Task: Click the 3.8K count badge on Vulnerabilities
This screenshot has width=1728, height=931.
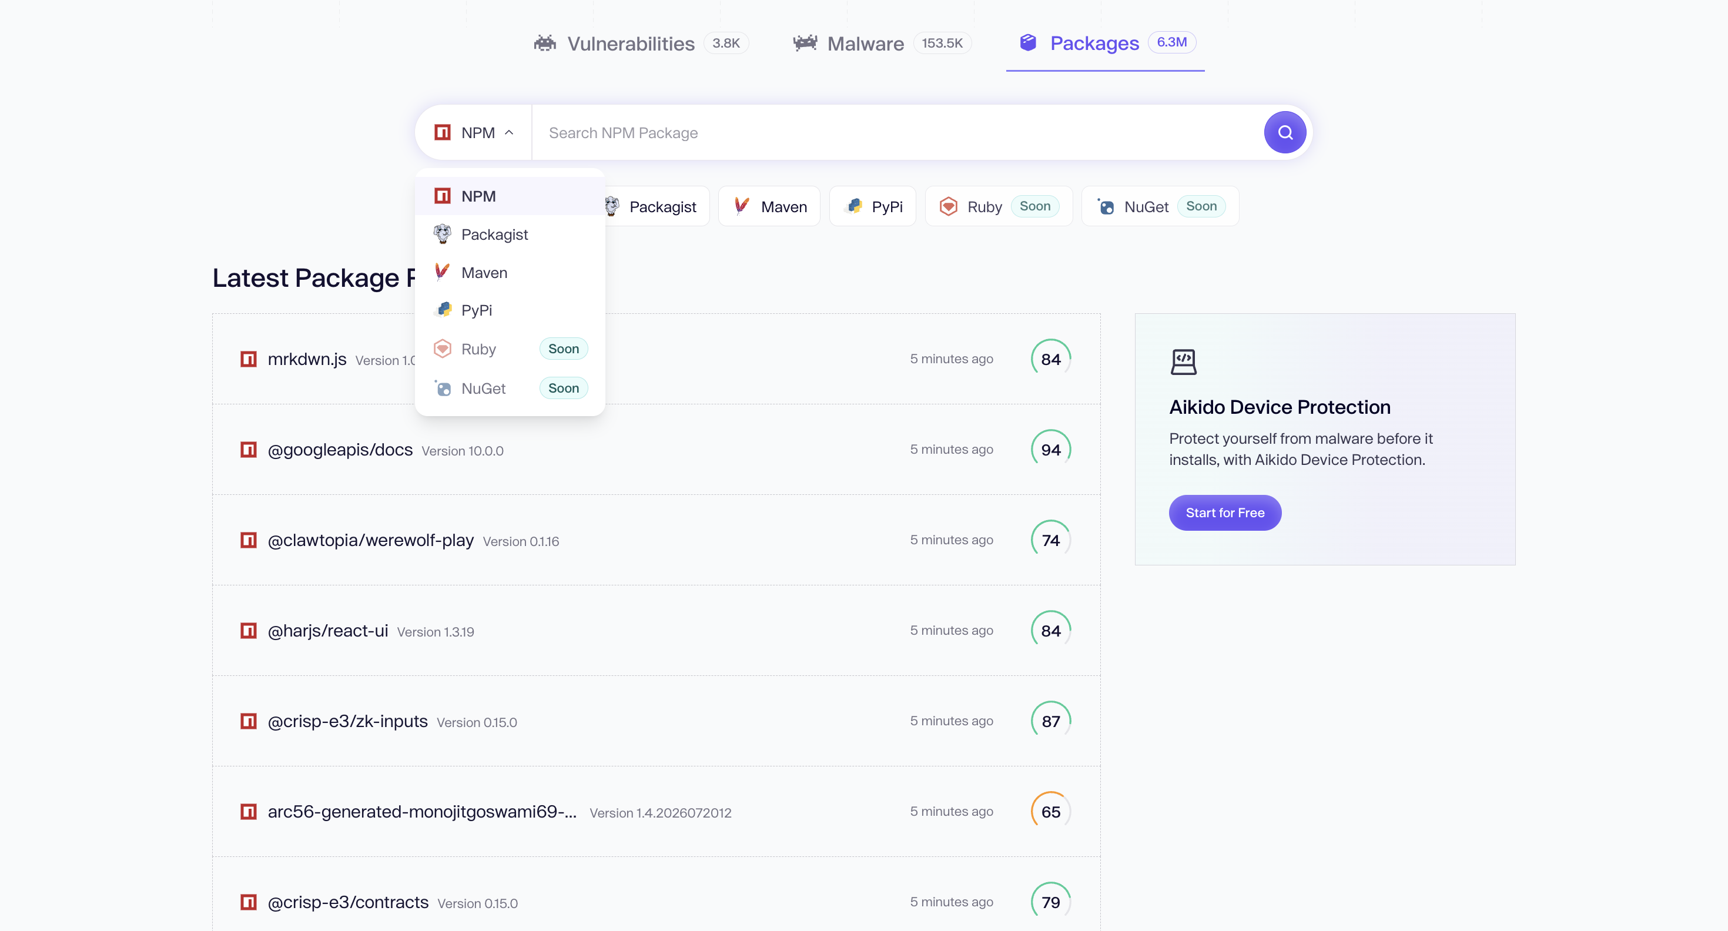Action: pos(726,43)
